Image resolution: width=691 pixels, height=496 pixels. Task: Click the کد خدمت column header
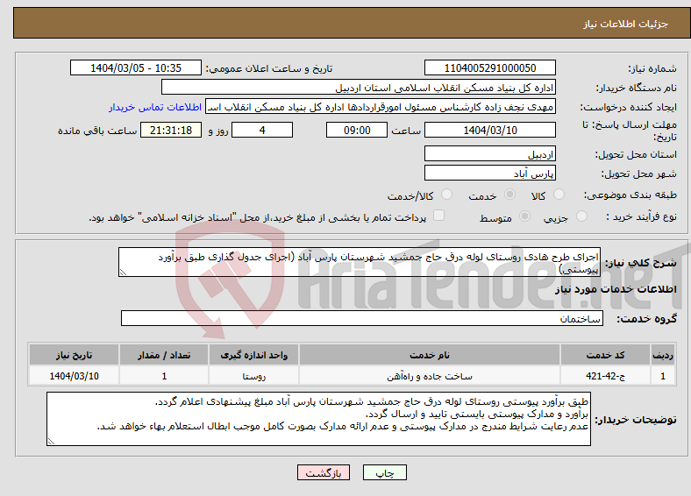606,355
